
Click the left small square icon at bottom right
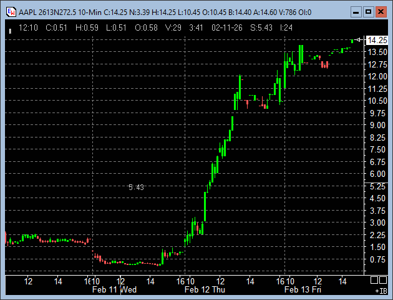pyautogui.click(x=374, y=280)
